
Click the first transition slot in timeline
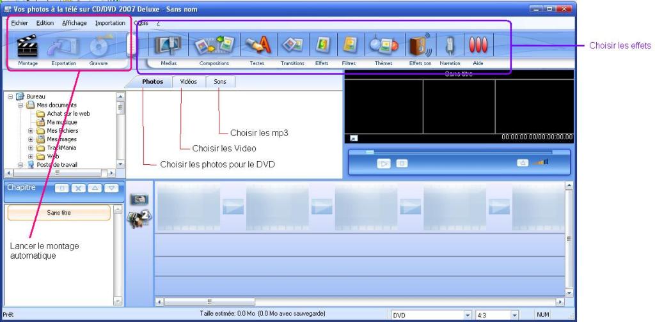point(233,206)
